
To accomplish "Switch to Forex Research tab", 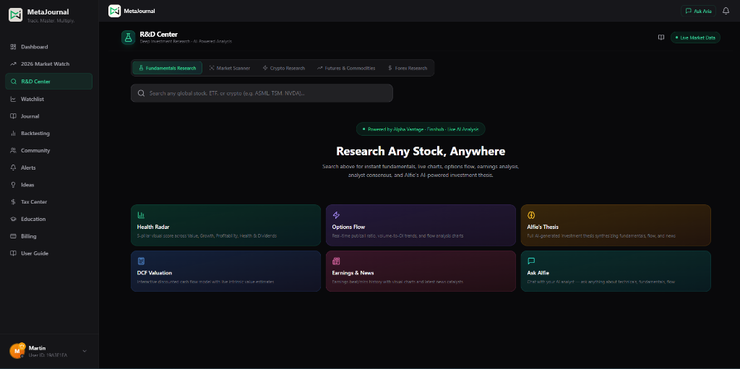I will [408, 68].
